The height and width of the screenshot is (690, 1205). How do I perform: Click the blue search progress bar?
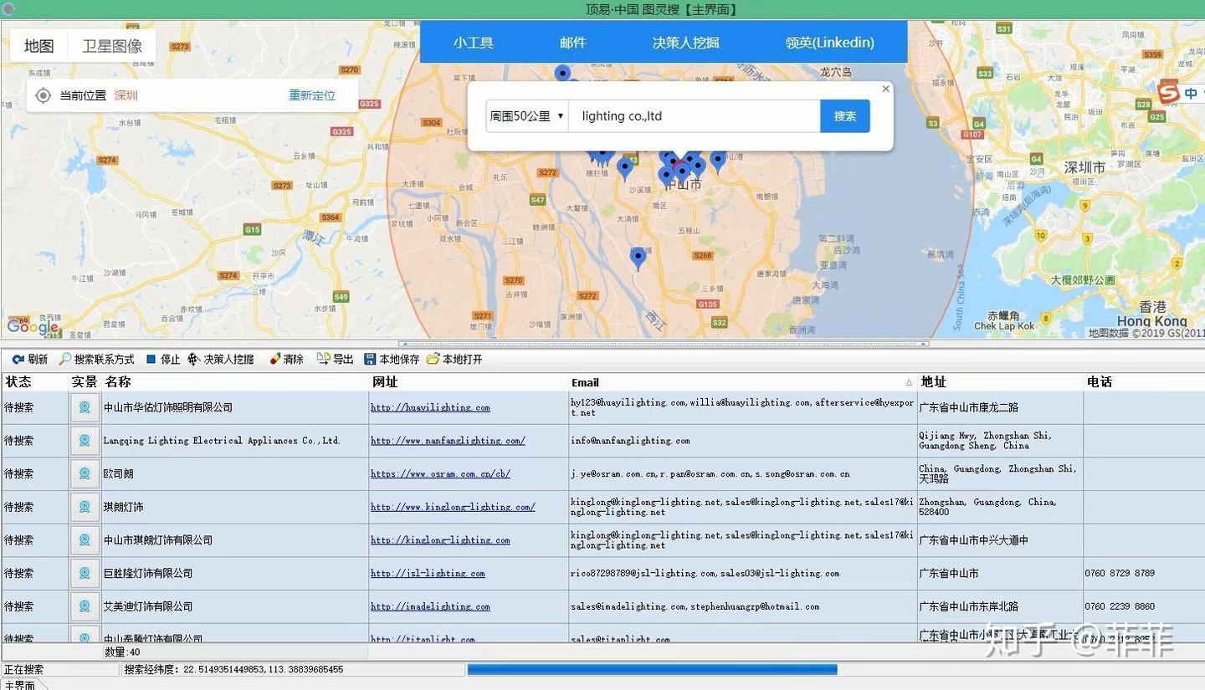coord(652,669)
